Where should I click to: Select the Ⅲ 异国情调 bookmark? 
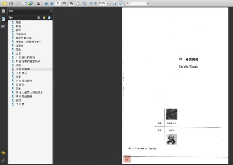tap(23, 69)
